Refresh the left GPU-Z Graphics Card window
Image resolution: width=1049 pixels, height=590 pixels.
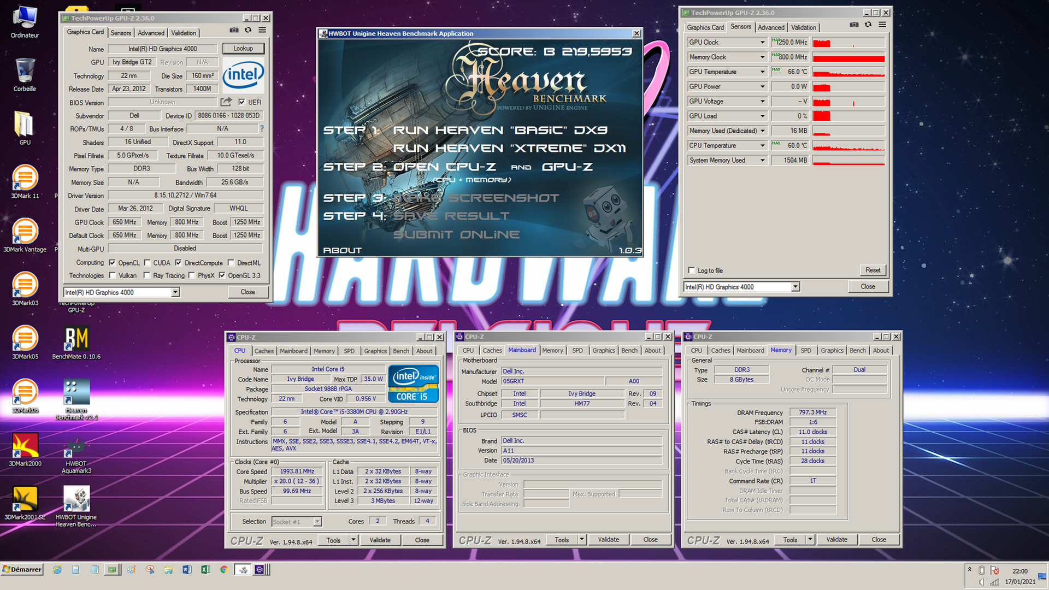[x=248, y=31]
